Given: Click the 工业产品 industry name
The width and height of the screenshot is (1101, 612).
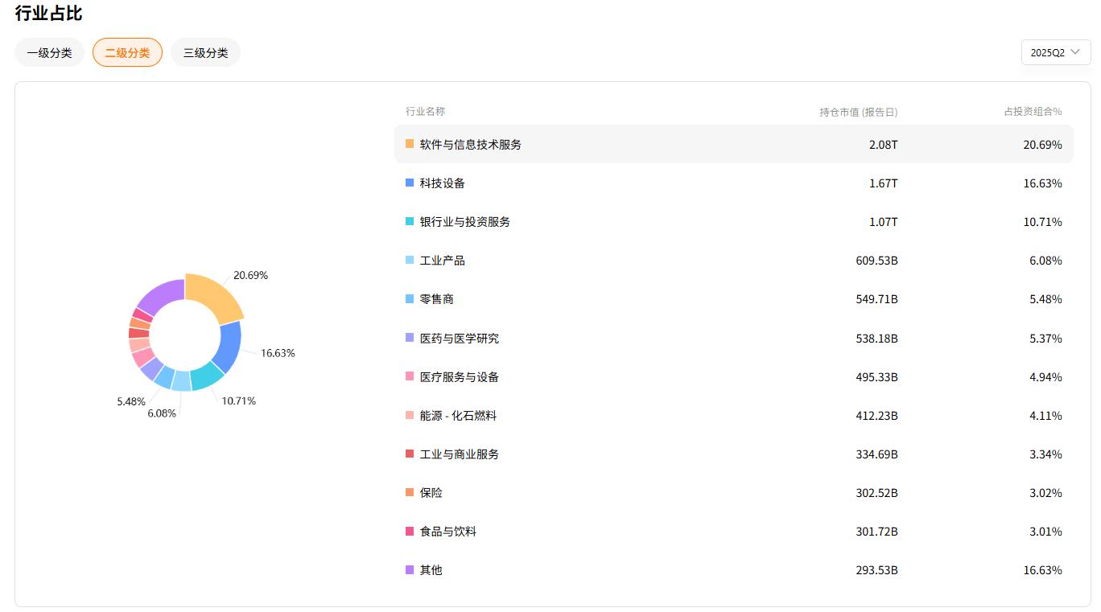Looking at the screenshot, I should pyautogui.click(x=442, y=261).
